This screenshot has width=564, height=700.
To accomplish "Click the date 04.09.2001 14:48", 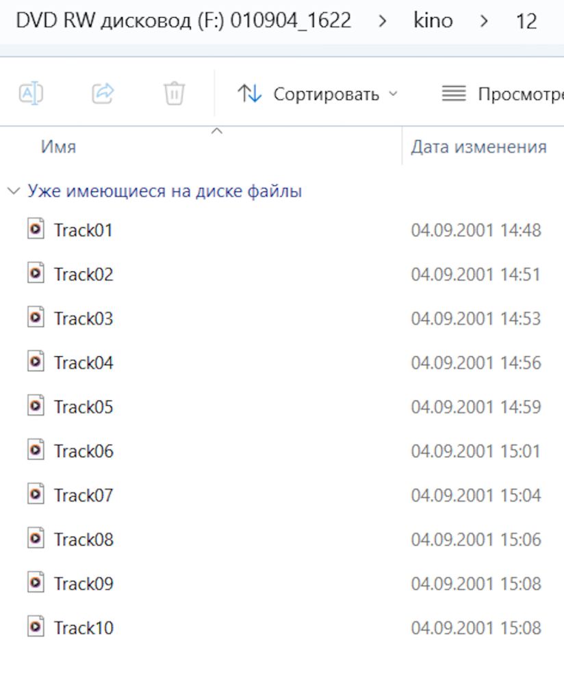I will point(476,230).
